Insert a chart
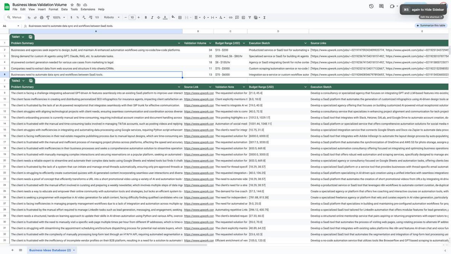Image resolution: width=451 pixels, height=254 pixels. click(244, 17)
